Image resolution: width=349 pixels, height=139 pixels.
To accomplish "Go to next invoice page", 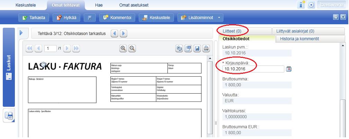I will point(67,49).
